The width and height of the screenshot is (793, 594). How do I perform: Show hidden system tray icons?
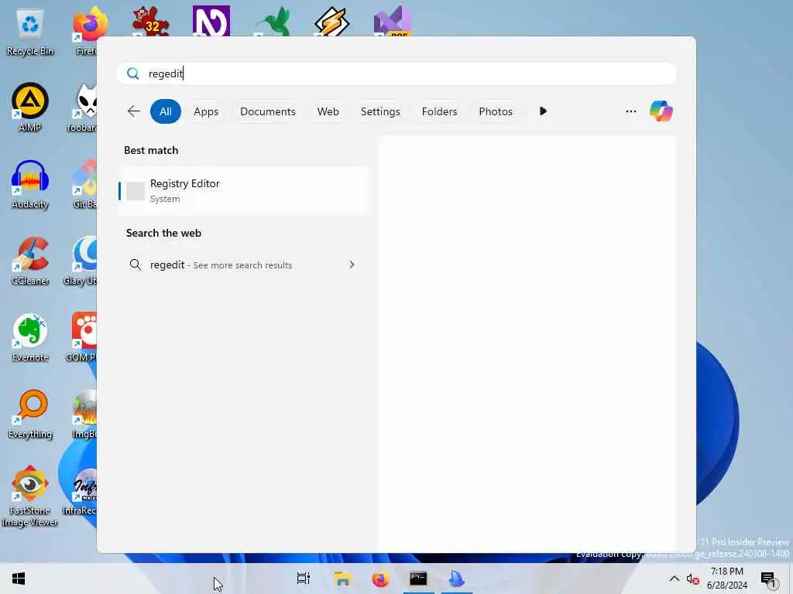[675, 579]
